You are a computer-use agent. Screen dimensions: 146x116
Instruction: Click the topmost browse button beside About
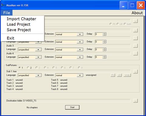[135, 21]
